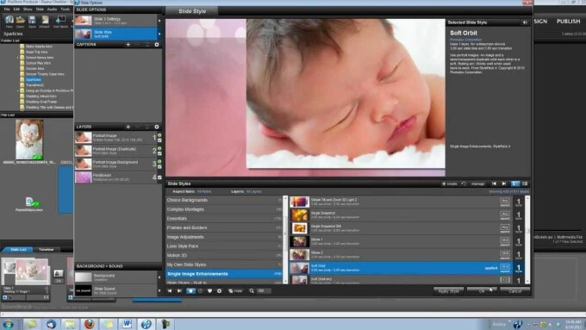The image size is (586, 330).
Task: Expand Slide 3 Settings arrow
Action: click(159, 21)
